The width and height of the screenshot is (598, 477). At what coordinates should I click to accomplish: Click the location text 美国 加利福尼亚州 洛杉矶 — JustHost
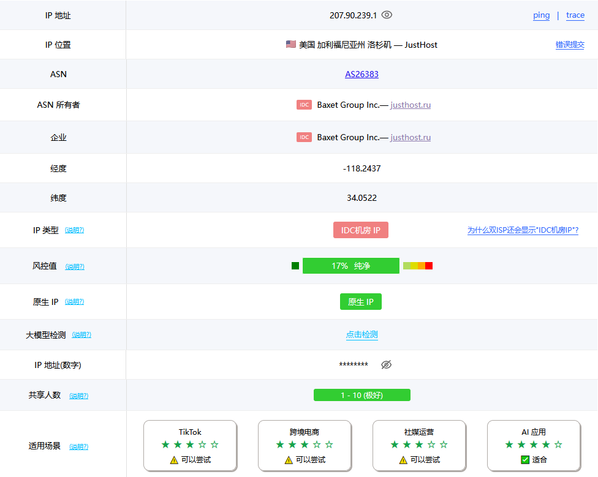point(368,45)
